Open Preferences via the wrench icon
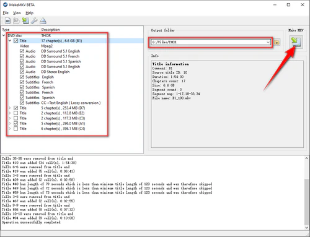310x237 pixels. (34, 21)
